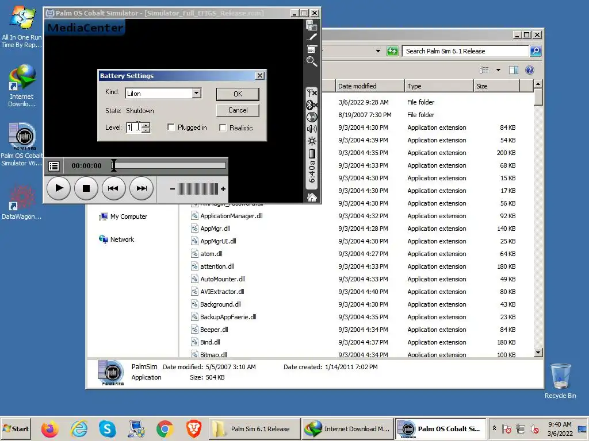Open the Windows Start menu

tap(16, 428)
